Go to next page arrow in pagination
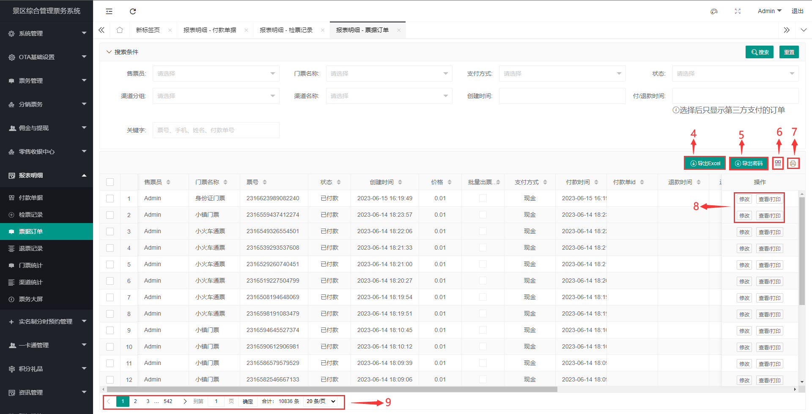The image size is (812, 414). coord(185,401)
